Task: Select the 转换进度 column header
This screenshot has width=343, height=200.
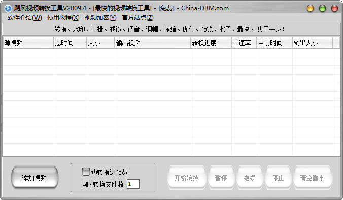Action: click(x=211, y=43)
